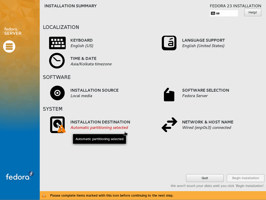Click Begin Installation button

[x=245, y=178]
